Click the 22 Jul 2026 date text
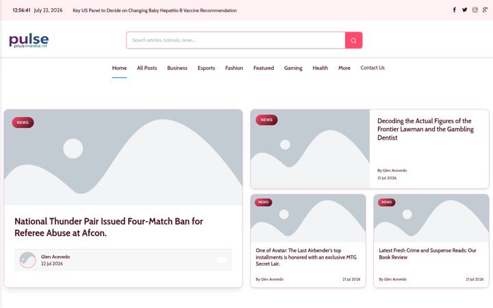 click(52, 264)
